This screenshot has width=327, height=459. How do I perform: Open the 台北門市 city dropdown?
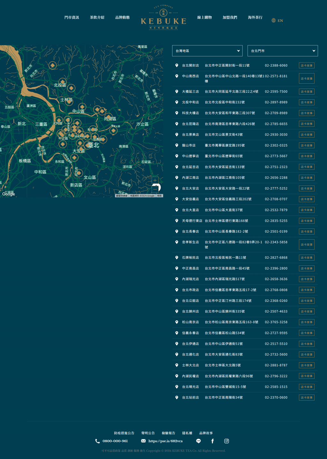point(283,51)
